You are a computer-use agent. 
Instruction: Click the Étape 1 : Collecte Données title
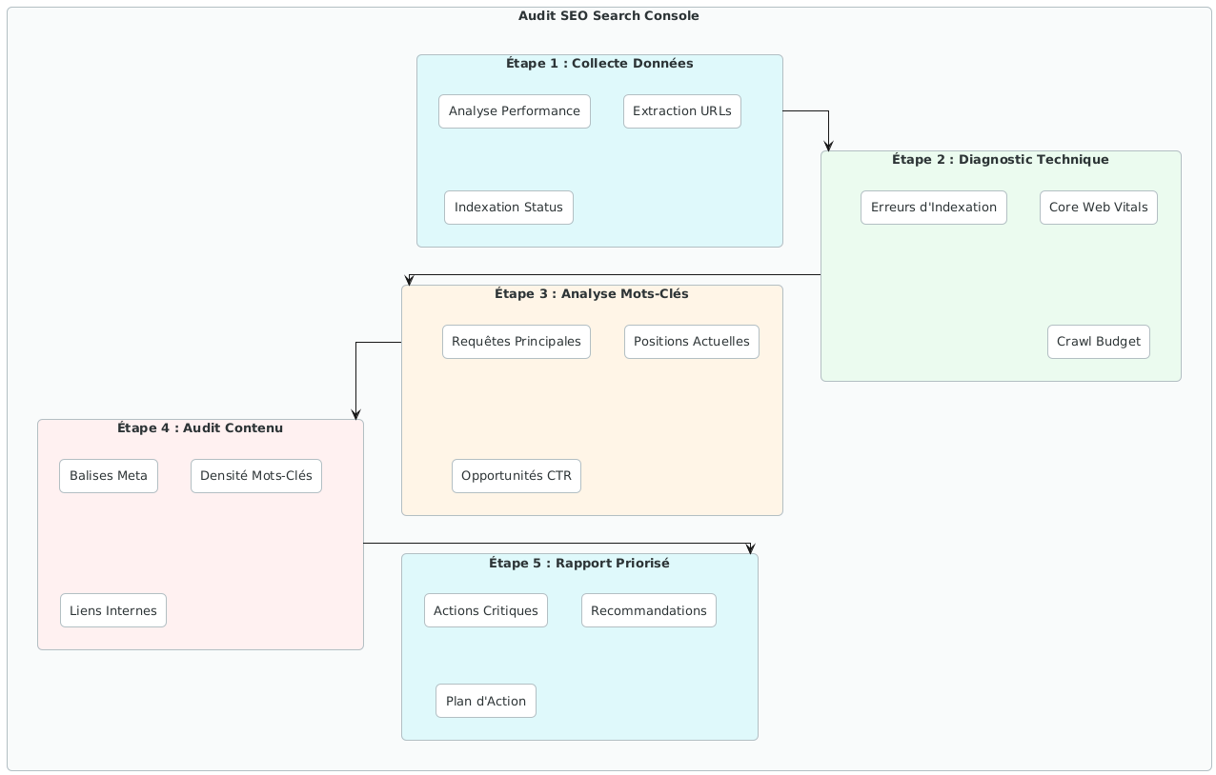point(599,64)
